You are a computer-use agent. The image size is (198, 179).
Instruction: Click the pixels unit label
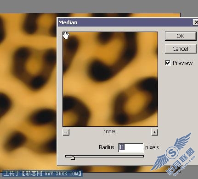pos(152,147)
